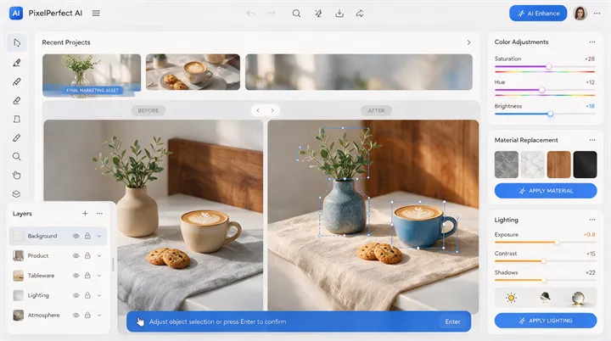
Task: Hide the Background layer
Action: pyautogui.click(x=76, y=236)
